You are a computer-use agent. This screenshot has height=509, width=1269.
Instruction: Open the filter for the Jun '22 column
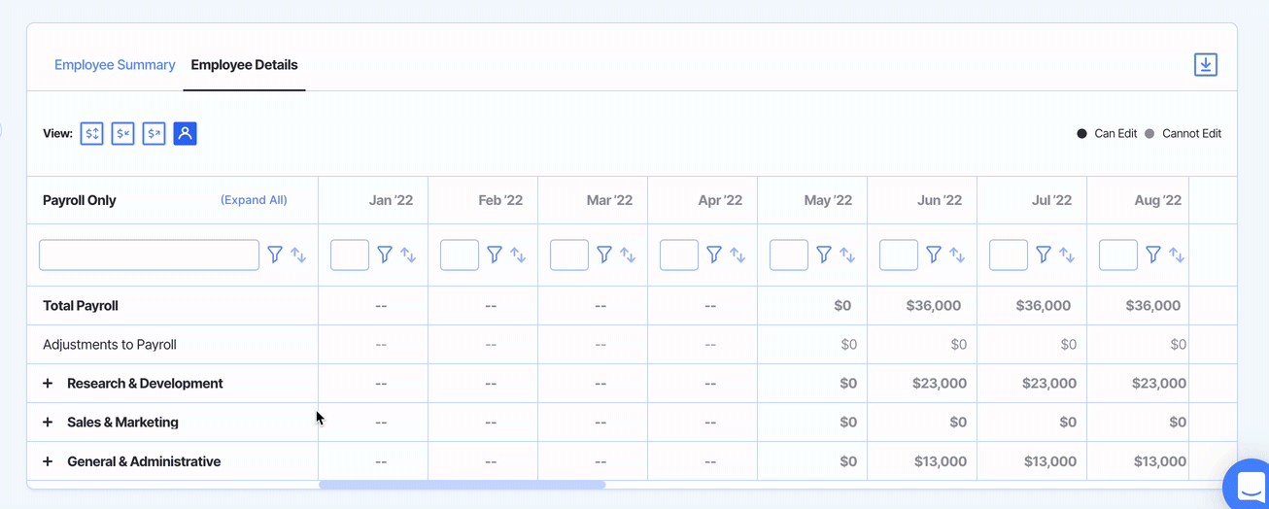[934, 254]
